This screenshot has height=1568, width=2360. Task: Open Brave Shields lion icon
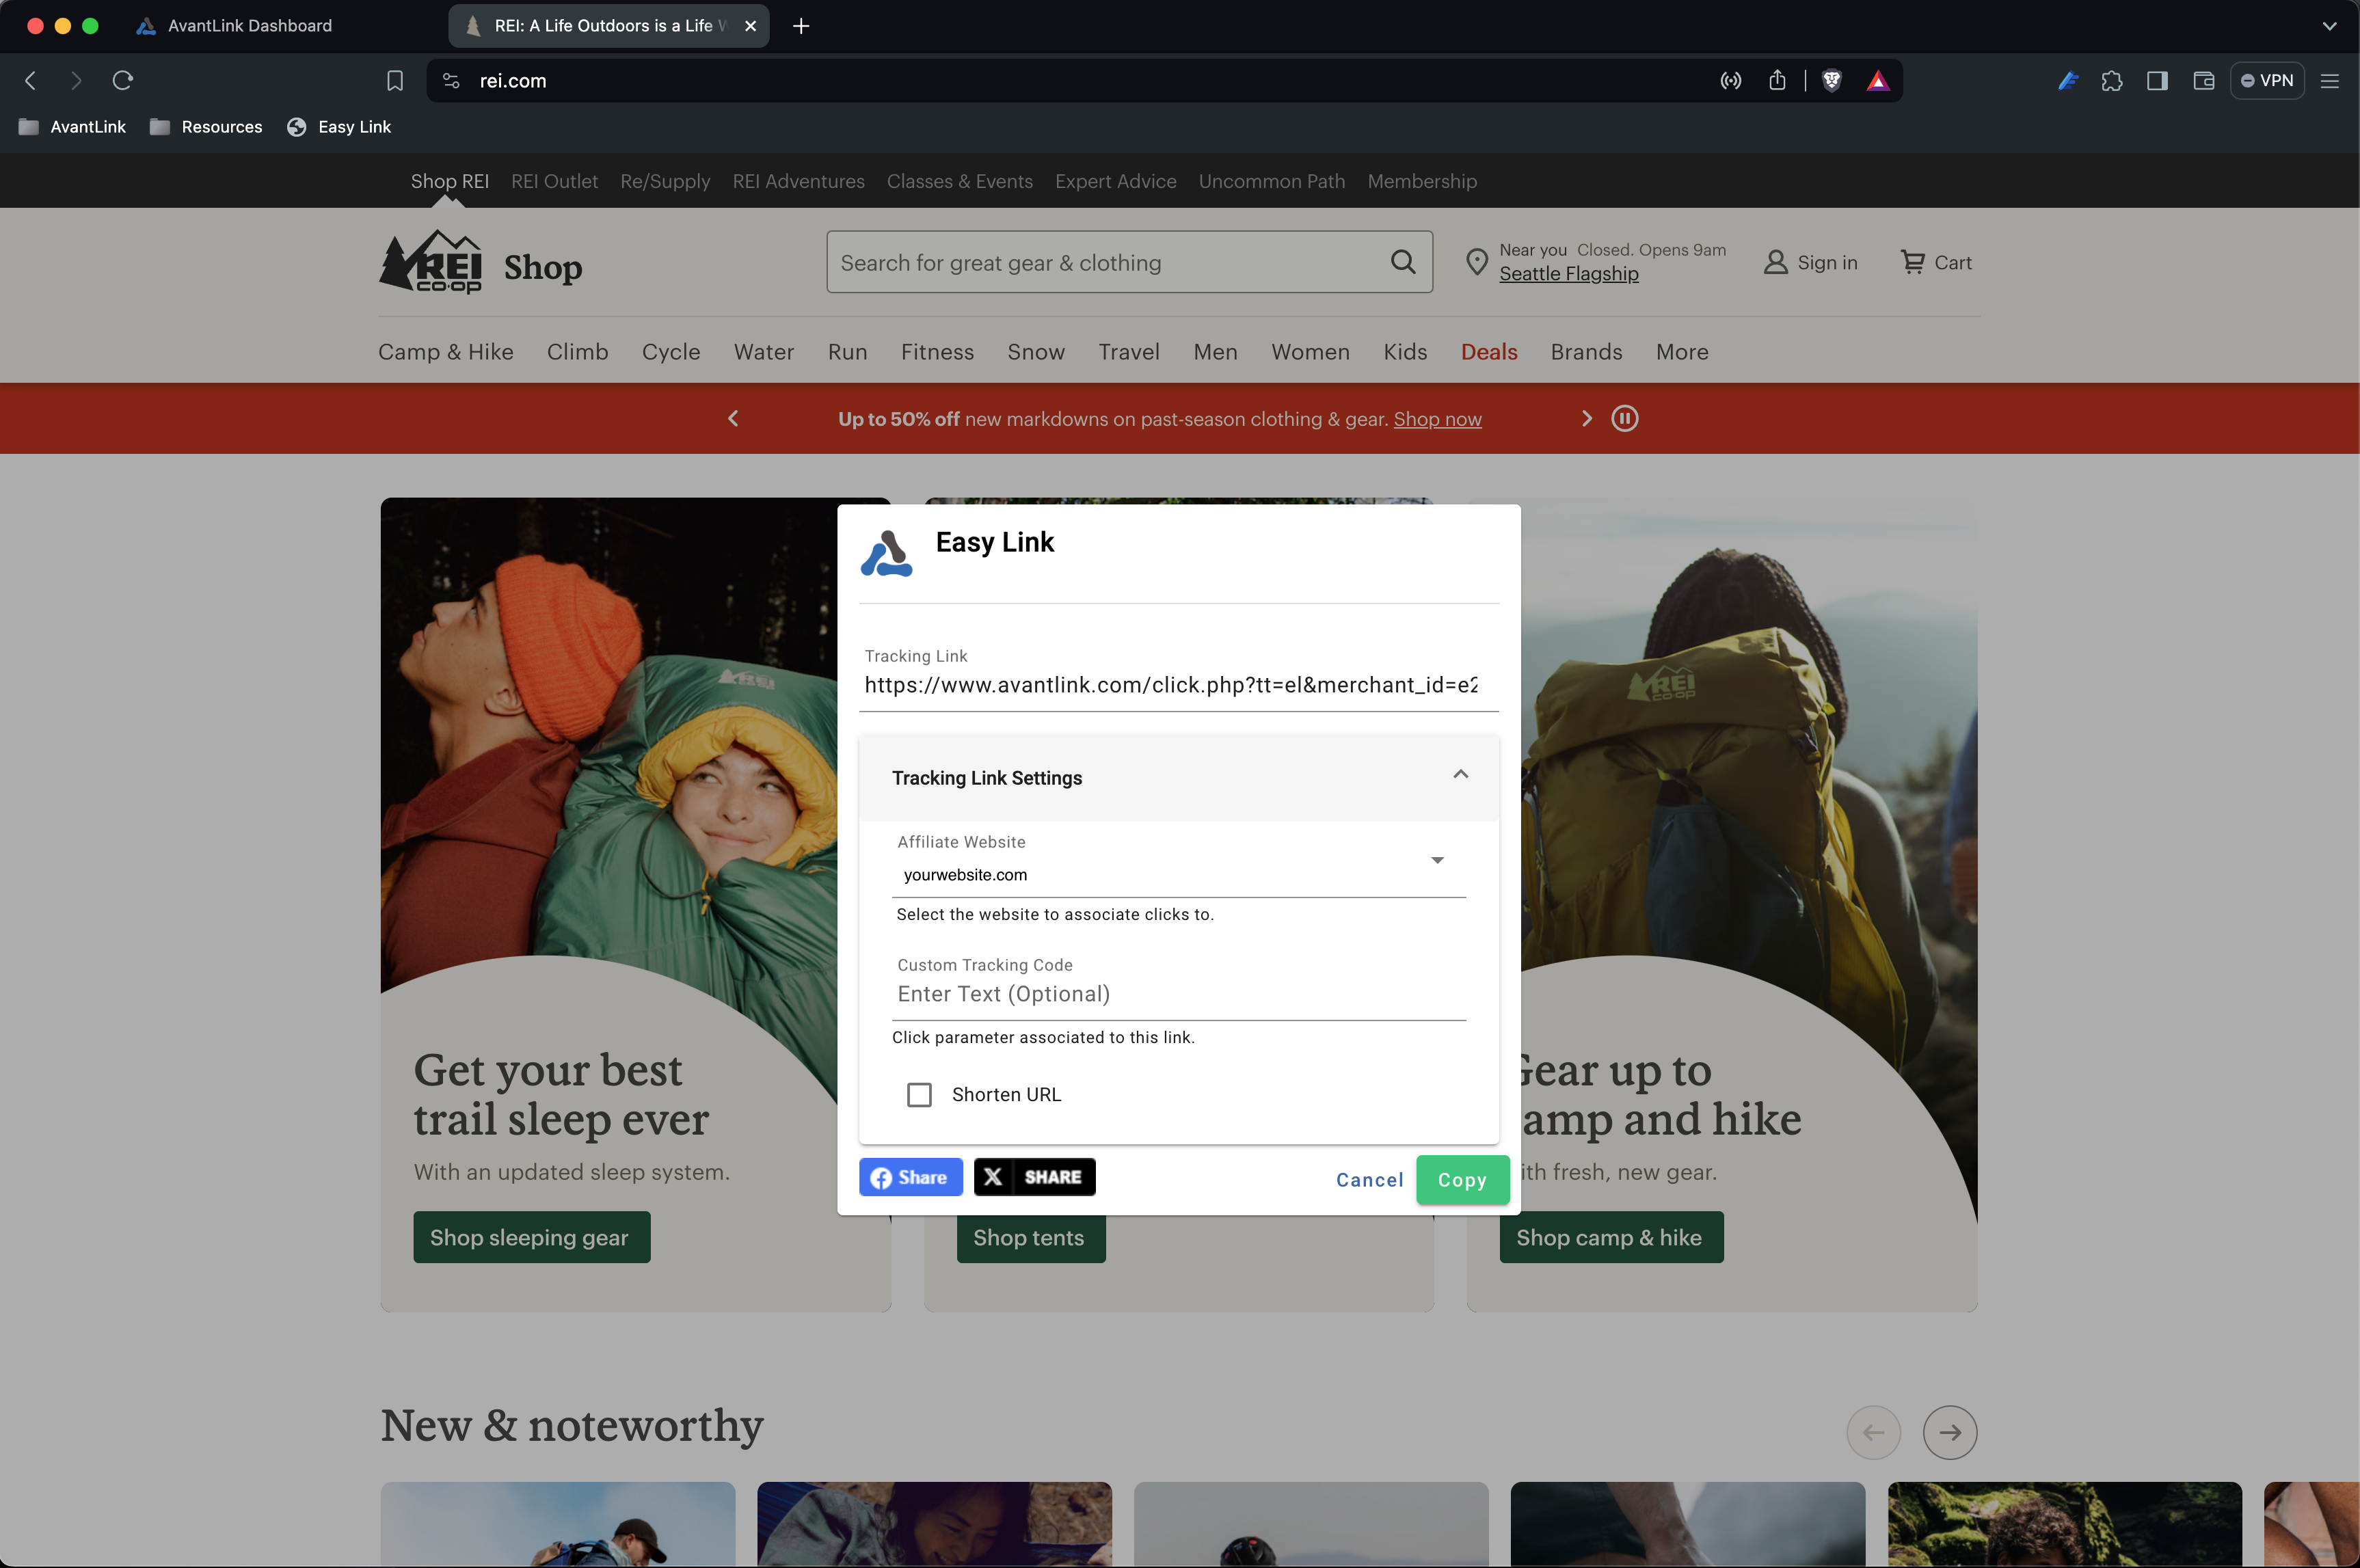coord(1832,81)
